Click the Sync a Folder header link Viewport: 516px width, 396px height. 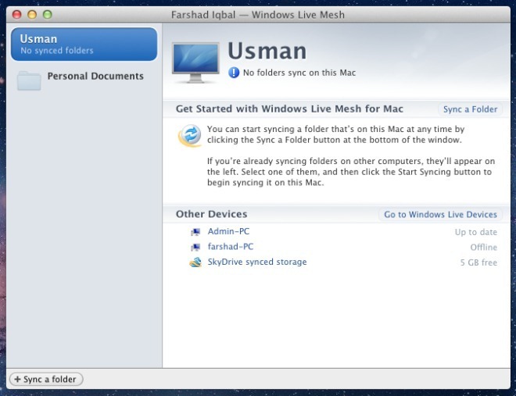[470, 109]
